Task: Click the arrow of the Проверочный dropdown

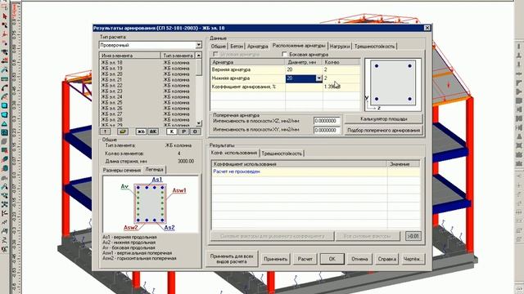Action: (x=198, y=45)
